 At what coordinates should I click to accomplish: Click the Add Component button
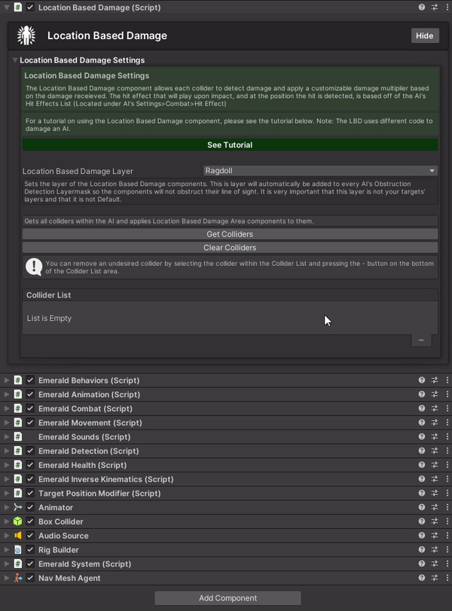(228, 598)
